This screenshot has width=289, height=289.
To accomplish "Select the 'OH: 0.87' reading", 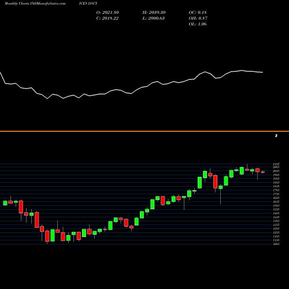I will pos(198,18).
